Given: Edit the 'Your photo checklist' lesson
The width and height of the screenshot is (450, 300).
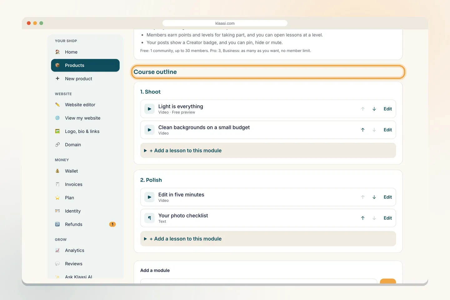Looking at the screenshot, I should (388, 218).
